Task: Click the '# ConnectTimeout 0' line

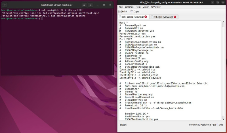Action: coord(133,64)
